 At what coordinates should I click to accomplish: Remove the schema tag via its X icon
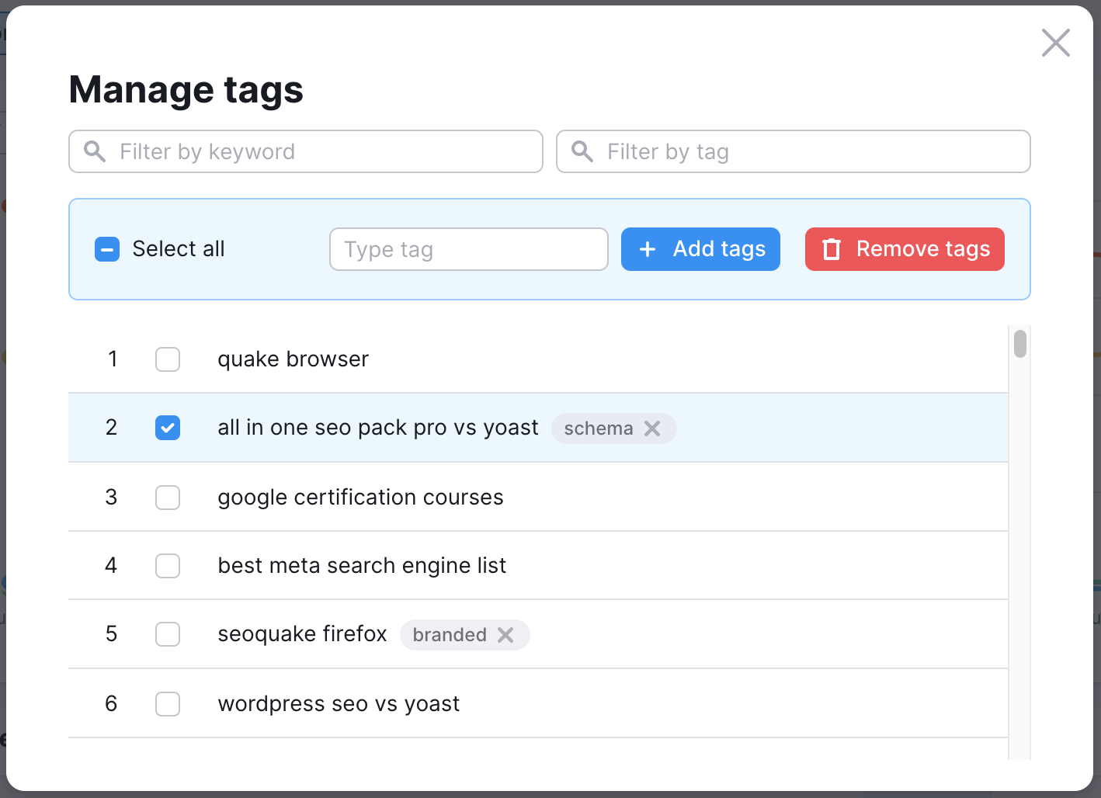[653, 428]
